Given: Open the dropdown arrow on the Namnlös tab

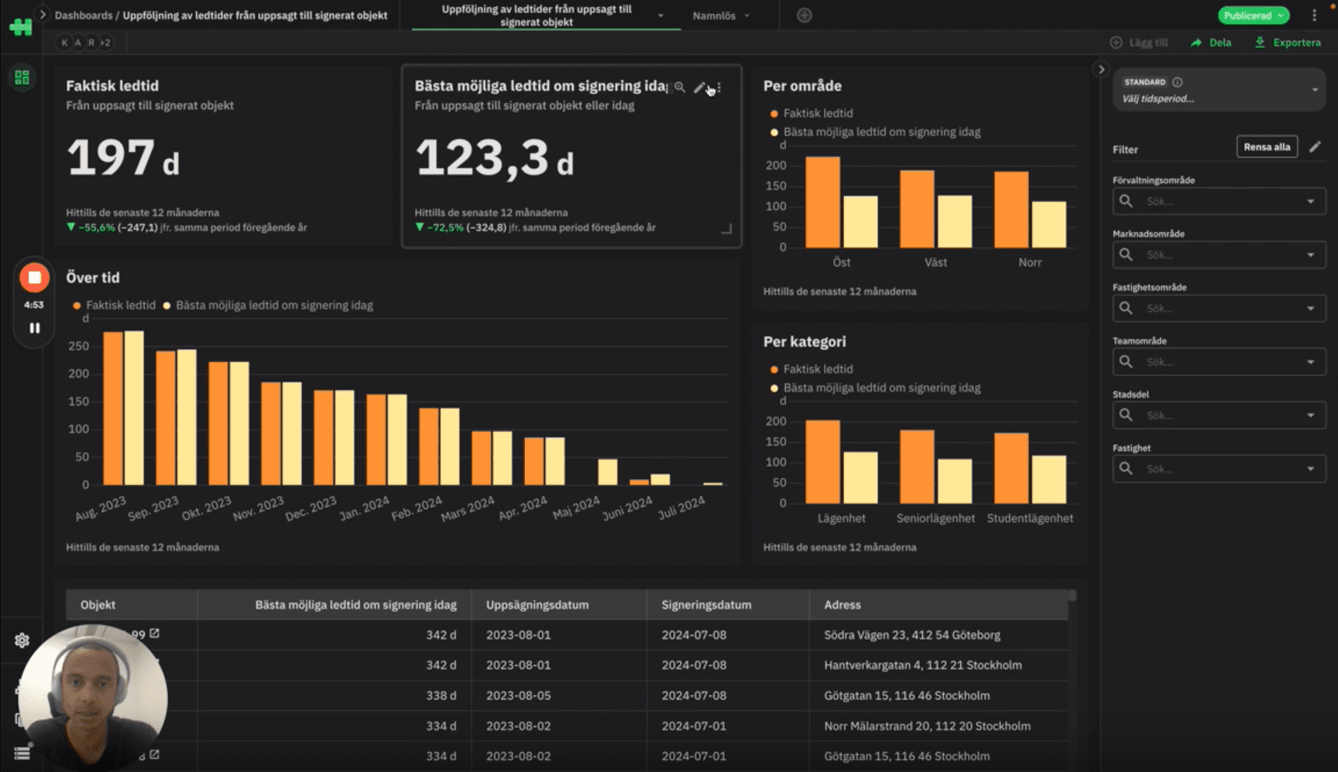Looking at the screenshot, I should pos(747,15).
